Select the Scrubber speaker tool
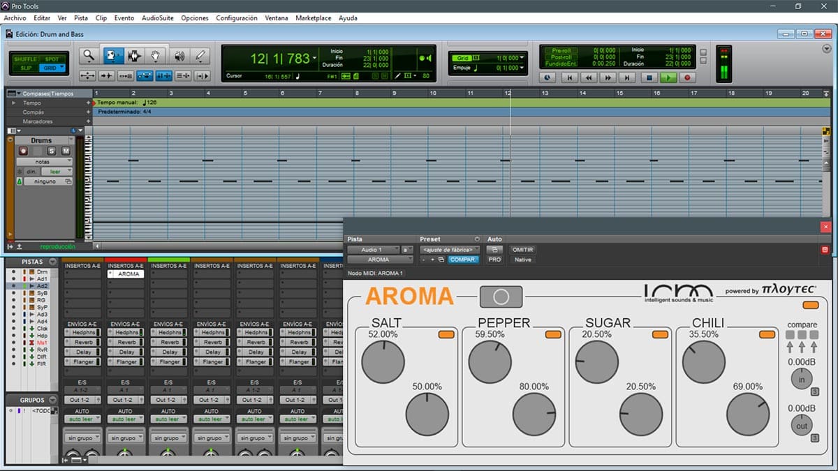 (x=179, y=56)
